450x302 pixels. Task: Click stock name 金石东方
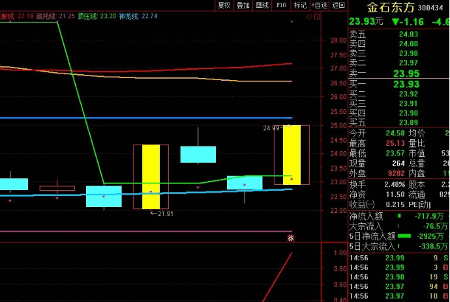click(x=391, y=7)
